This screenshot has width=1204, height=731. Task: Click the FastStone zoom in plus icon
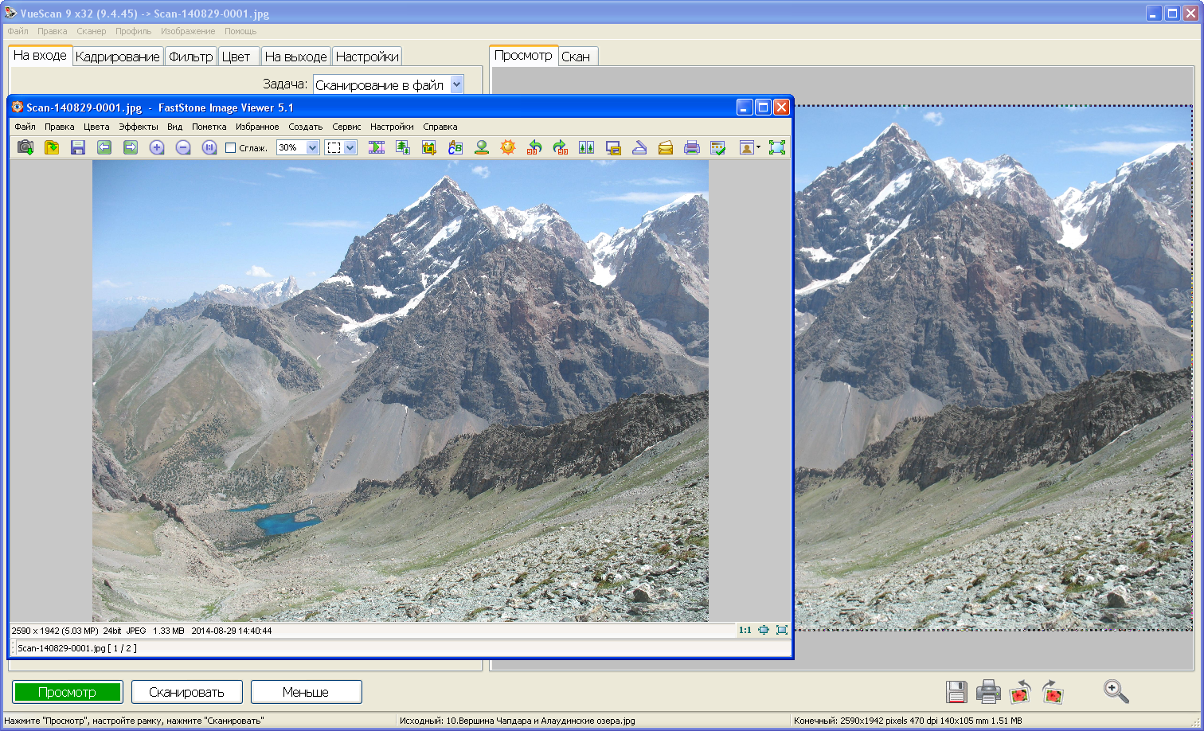pyautogui.click(x=157, y=147)
